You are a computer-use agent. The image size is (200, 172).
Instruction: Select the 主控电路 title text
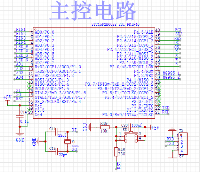pos(93,11)
